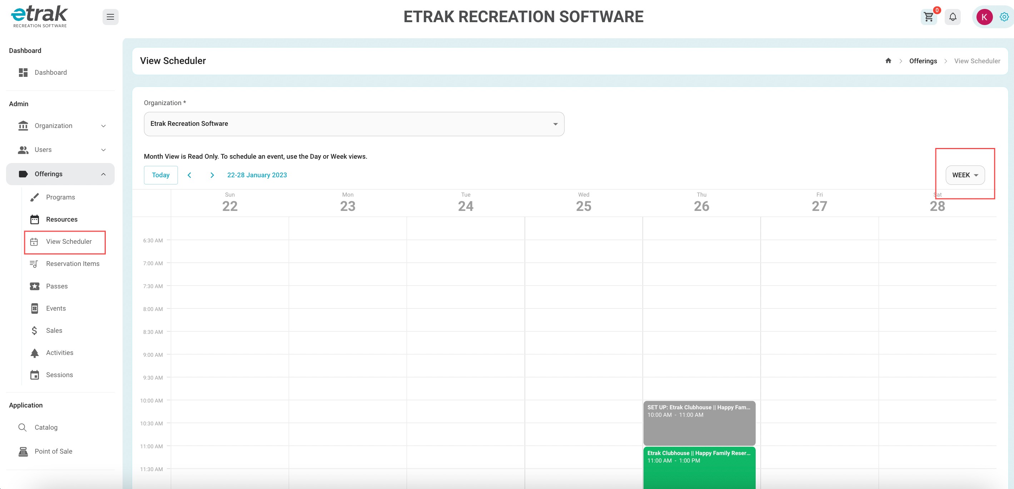Open the WEEK view dropdown
The width and height of the screenshot is (1014, 489).
pos(965,175)
